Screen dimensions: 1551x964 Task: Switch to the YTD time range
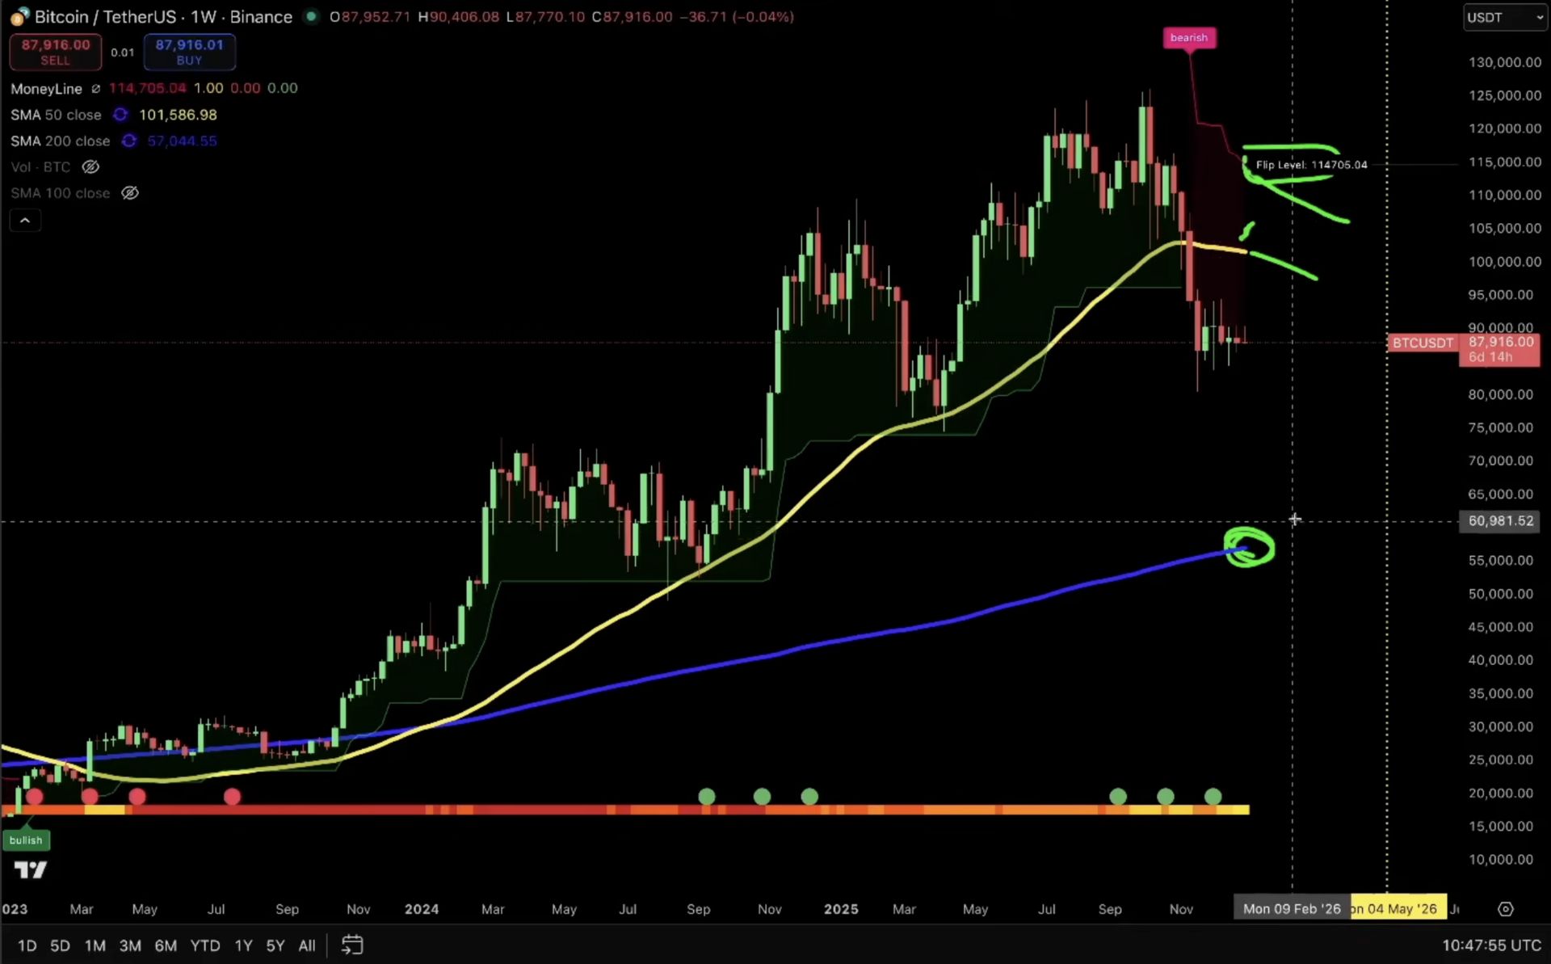[x=204, y=945]
